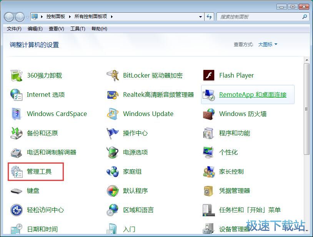The width and height of the screenshot is (313, 237).
Task: Open the 360强力卸载 icon
Action: click(x=16, y=76)
